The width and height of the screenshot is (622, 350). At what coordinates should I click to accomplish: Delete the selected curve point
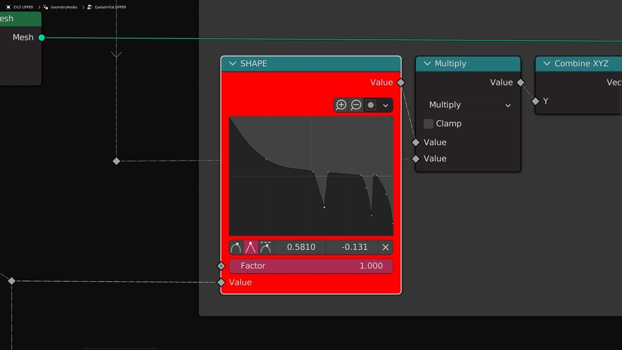[x=386, y=247]
